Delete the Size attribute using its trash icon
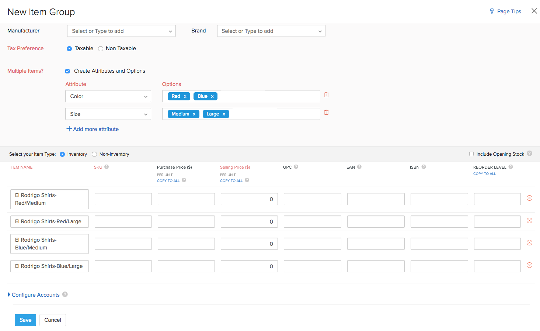Viewport: 540px width, 331px height. (x=326, y=112)
